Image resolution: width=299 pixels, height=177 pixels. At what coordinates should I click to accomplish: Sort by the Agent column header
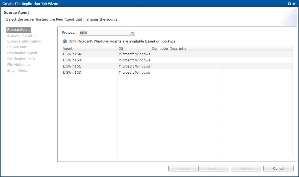[x=90, y=48]
